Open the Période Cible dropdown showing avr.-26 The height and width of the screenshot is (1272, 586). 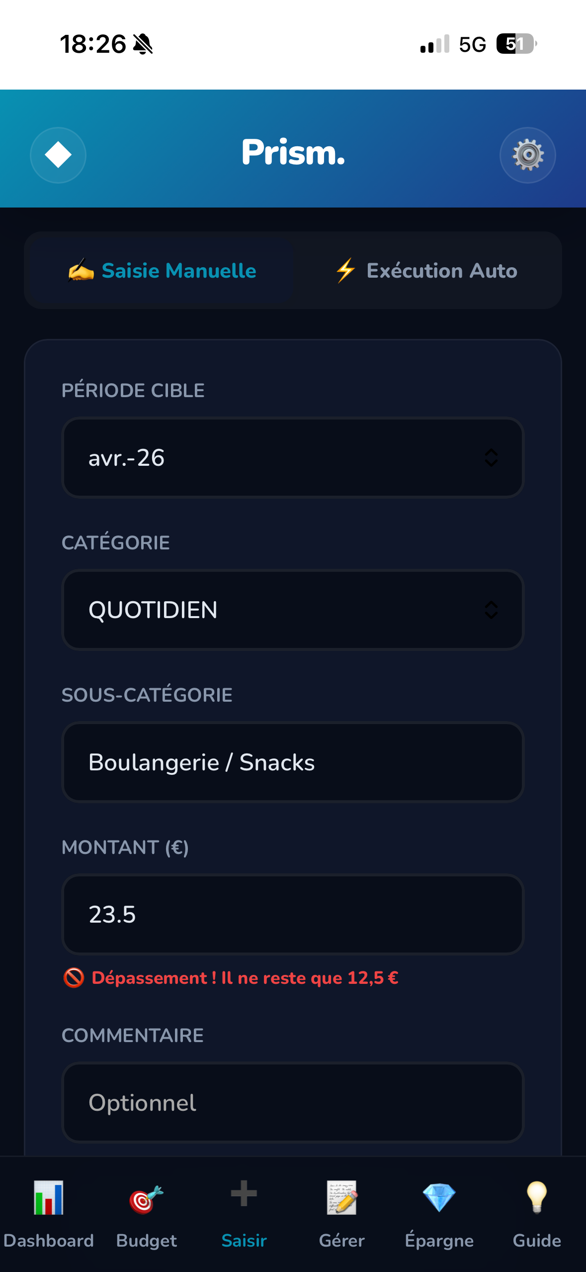coord(293,458)
